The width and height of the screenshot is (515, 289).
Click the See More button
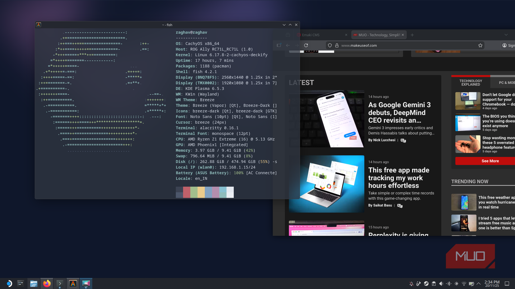(490, 161)
